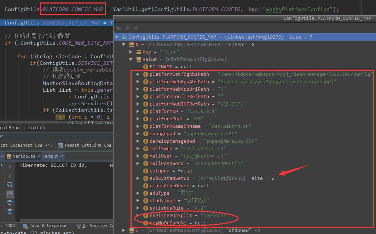Close the Tomcat Localhost Log tab

(x=51, y=146)
